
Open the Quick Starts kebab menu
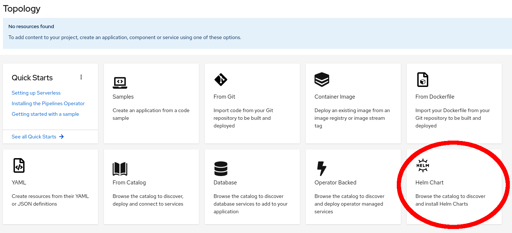point(81,77)
